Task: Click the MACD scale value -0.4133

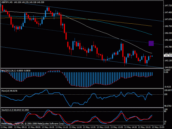Action: coord(168,87)
